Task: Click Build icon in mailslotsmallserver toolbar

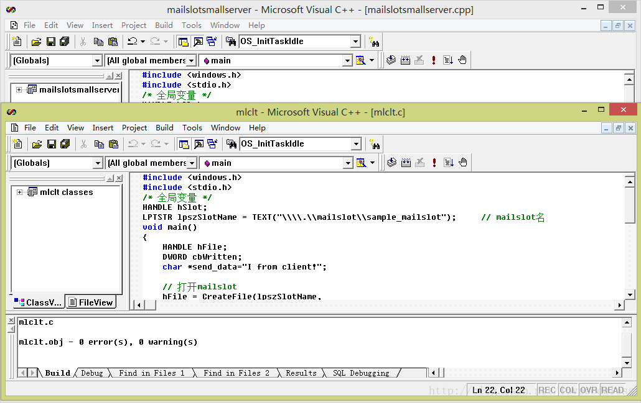Action: (406, 60)
